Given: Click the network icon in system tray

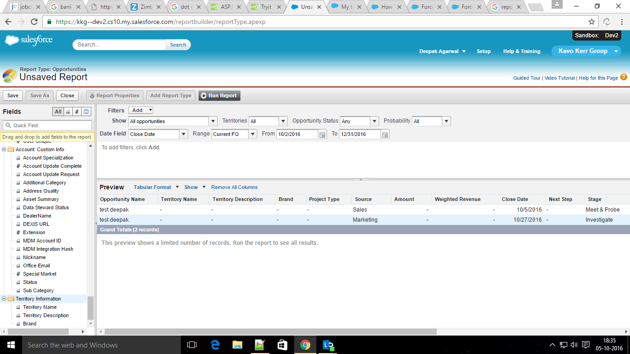Looking at the screenshot, I should (x=563, y=345).
